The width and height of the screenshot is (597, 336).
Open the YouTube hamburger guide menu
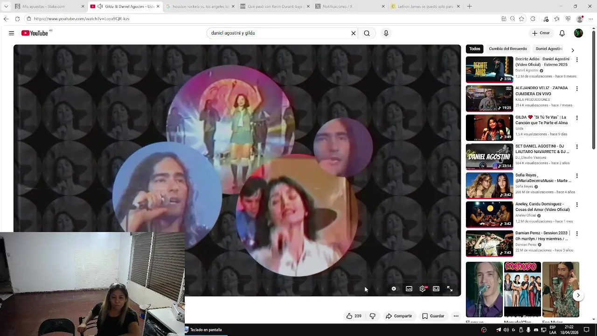11,33
